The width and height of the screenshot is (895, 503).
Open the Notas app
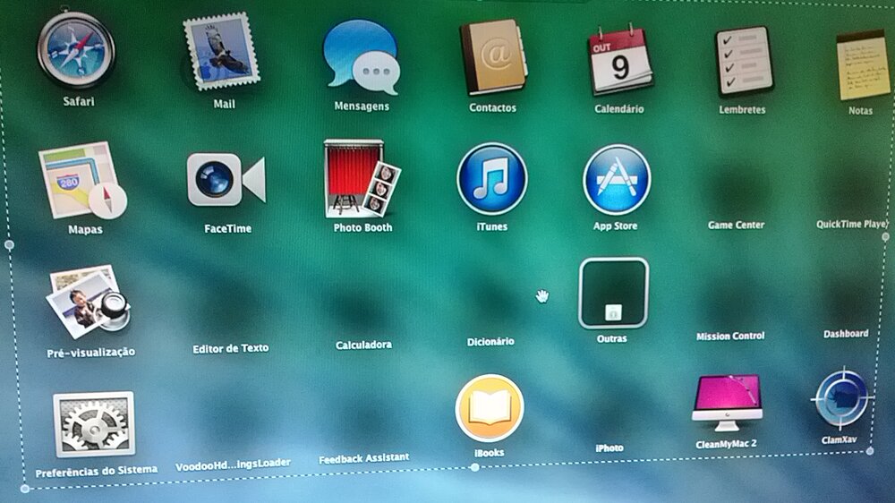862,64
